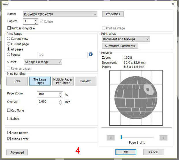Image resolution: width=179 pixels, height=160 pixels.
Task: Click the Death Star preview thumbnail
Action: click(136, 98)
